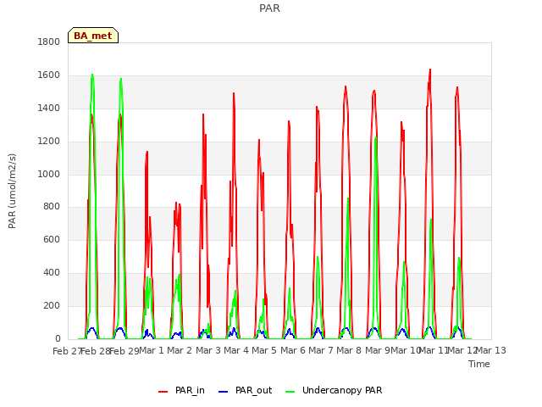The image size is (542, 407).
Task: Click the 800 y-axis tick label
Action: pos(52,207)
